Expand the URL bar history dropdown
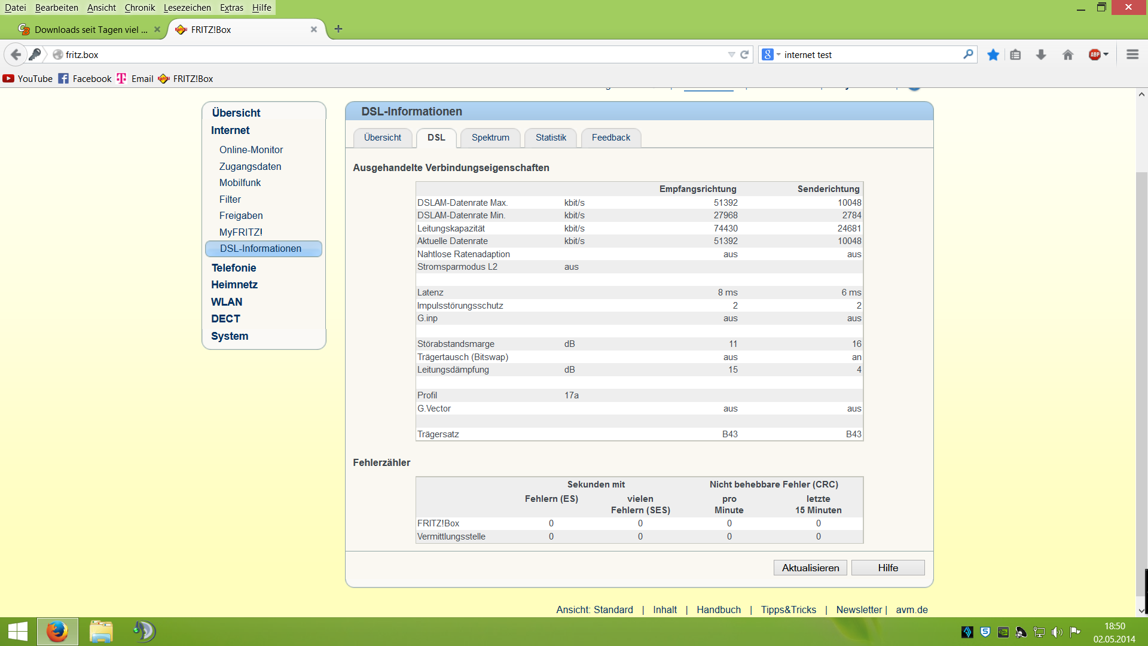The image size is (1148, 646). pyautogui.click(x=731, y=54)
